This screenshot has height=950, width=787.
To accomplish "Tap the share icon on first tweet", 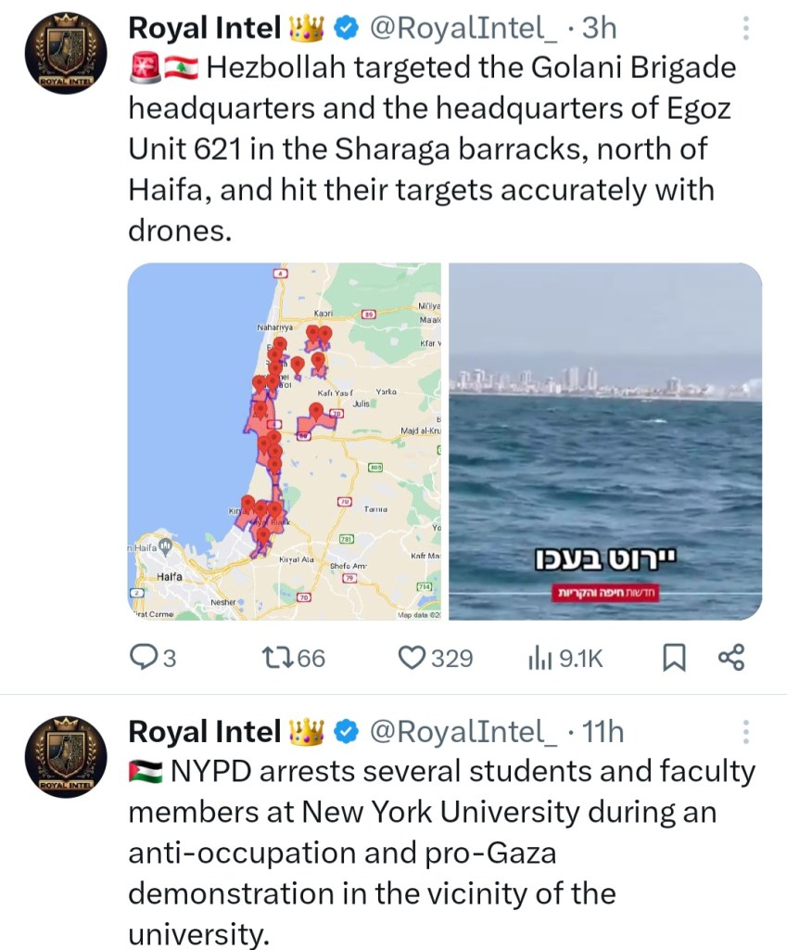I will click(731, 658).
